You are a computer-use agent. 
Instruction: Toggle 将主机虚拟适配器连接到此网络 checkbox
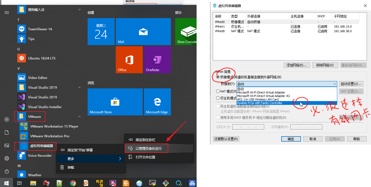218,106
